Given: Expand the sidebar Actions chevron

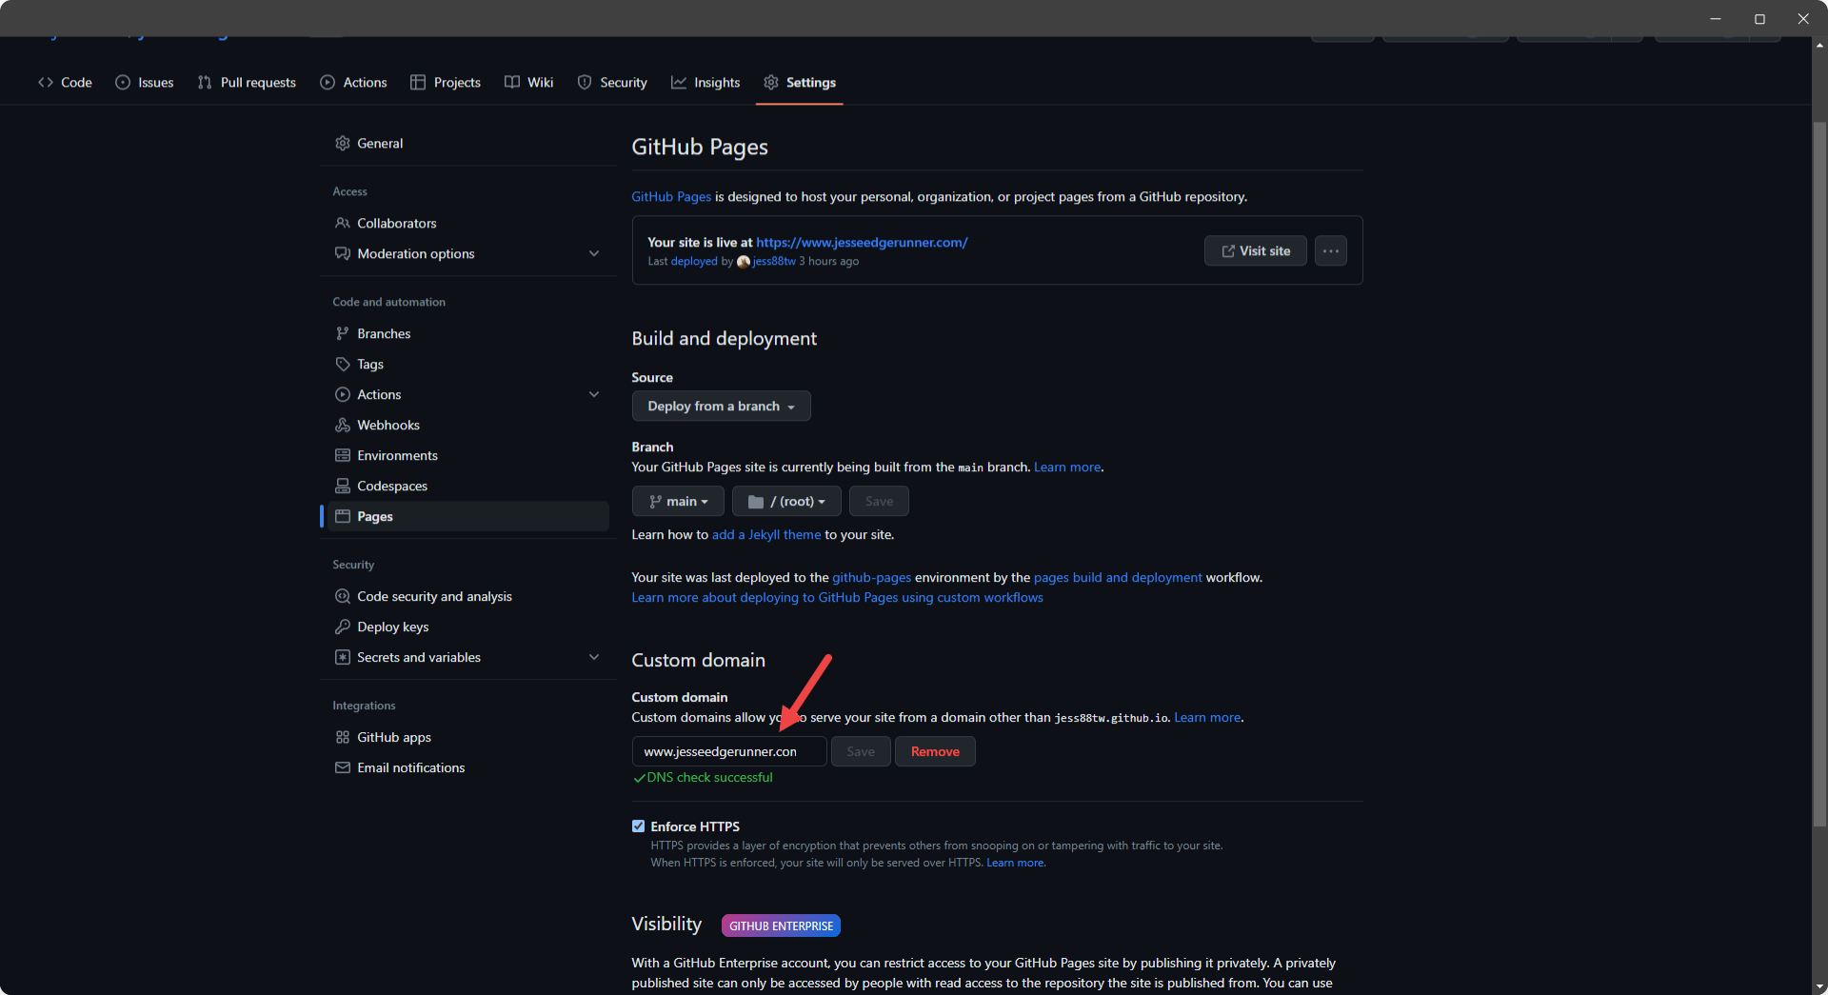Looking at the screenshot, I should click(x=594, y=394).
